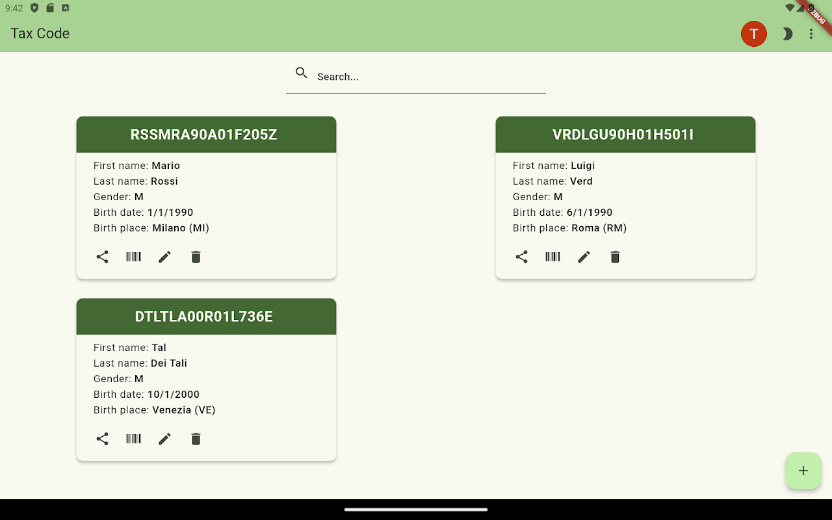The image size is (832, 520).
Task: Click last name Dei Tali
Action: click(x=169, y=363)
